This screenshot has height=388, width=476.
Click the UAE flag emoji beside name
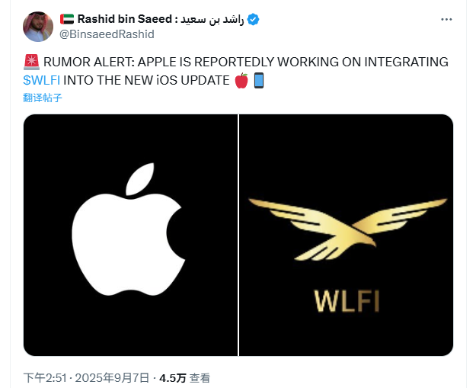coord(67,19)
